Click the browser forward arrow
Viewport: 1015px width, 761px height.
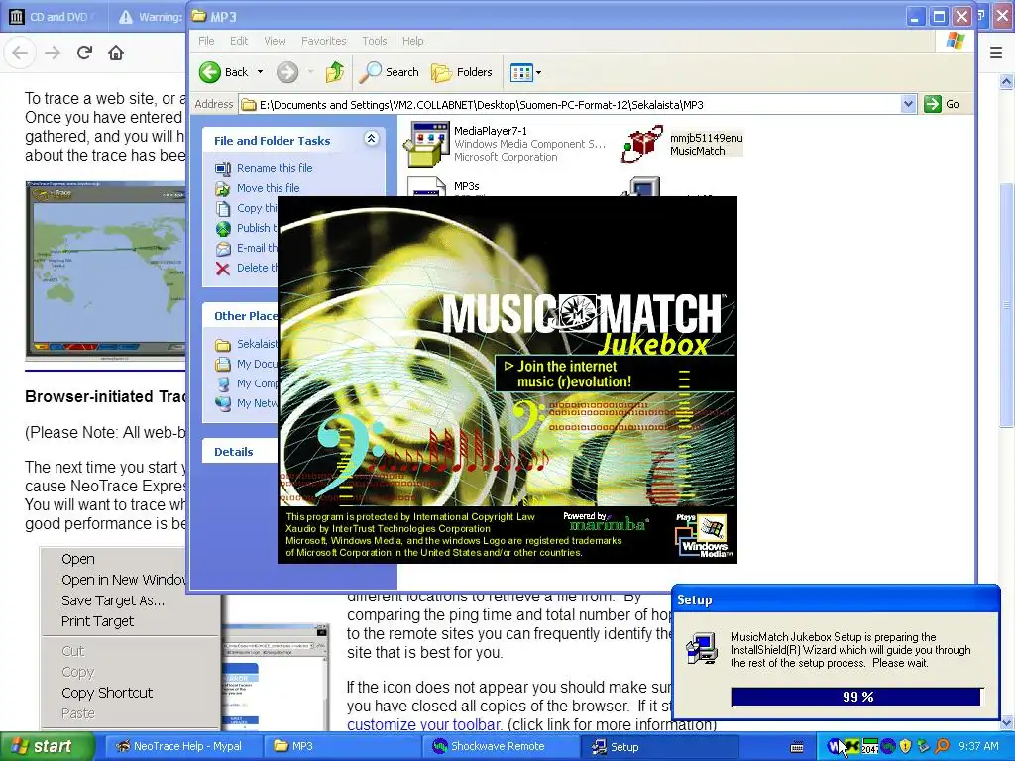53,53
